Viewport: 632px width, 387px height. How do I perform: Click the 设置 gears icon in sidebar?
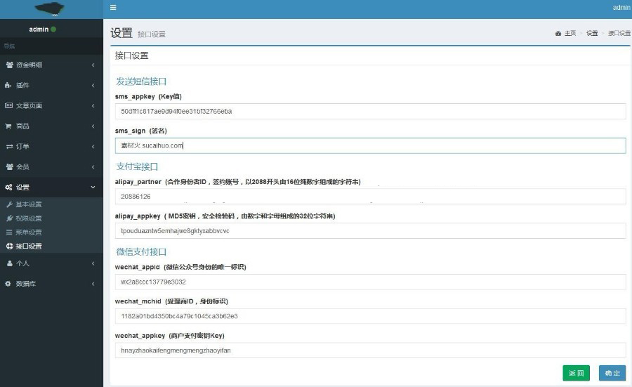tap(9, 188)
